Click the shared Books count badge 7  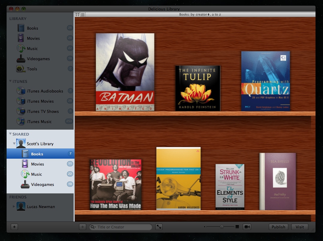click(x=70, y=154)
